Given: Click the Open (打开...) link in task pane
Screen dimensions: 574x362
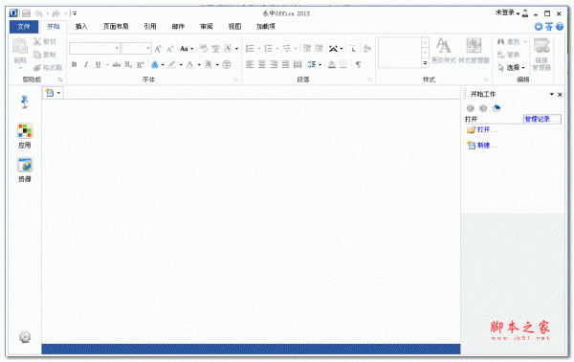Looking at the screenshot, I should (x=487, y=129).
